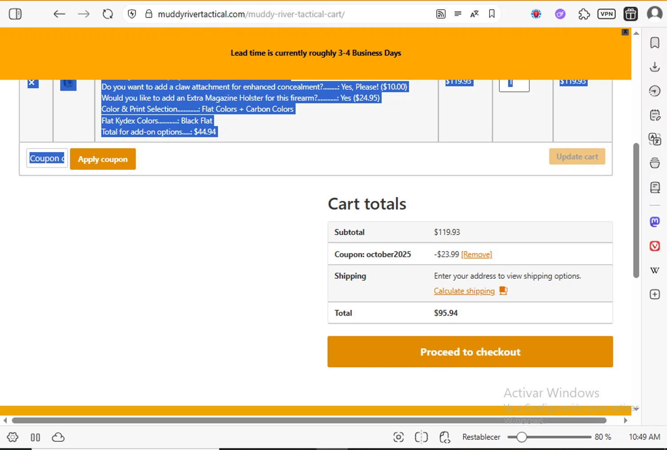Click the Subtotal value $119.93
The image size is (667, 450).
coord(447,232)
